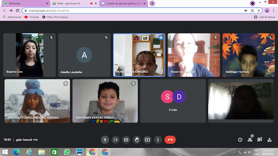Turn off the camera button
Image resolution: width=278 pixels, height=156 pixels.
pyautogui.click(x=116, y=140)
